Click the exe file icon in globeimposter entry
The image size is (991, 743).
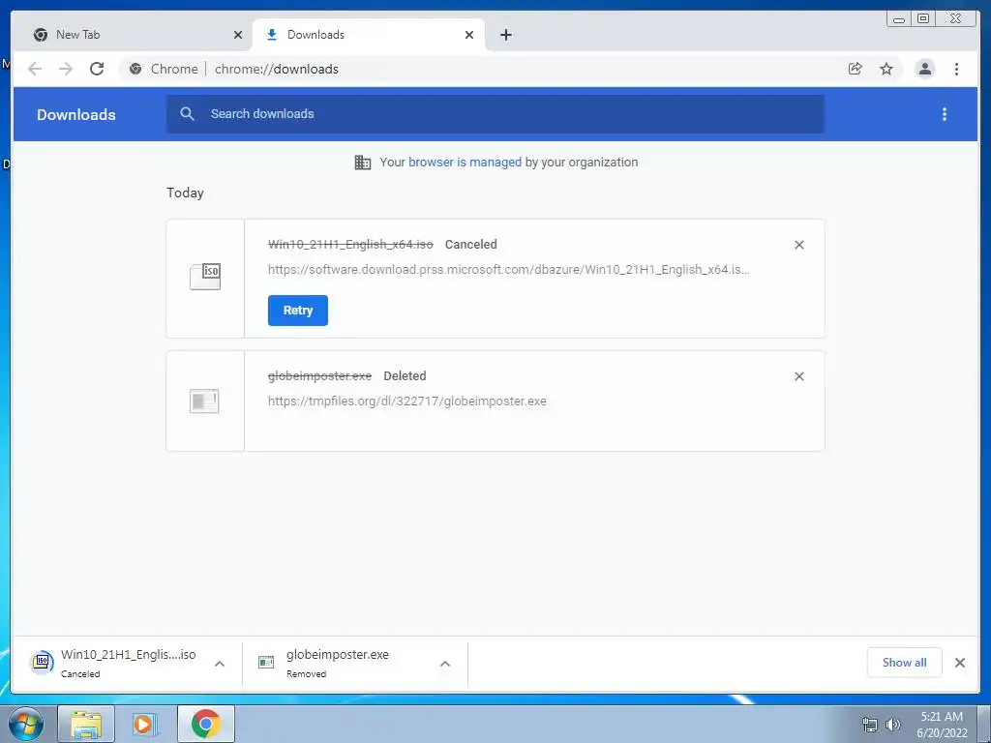coord(204,401)
